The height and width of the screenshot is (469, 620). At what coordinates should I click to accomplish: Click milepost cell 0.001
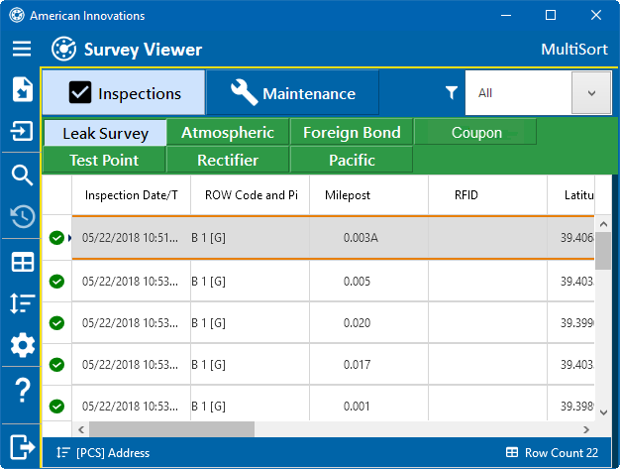pos(368,404)
